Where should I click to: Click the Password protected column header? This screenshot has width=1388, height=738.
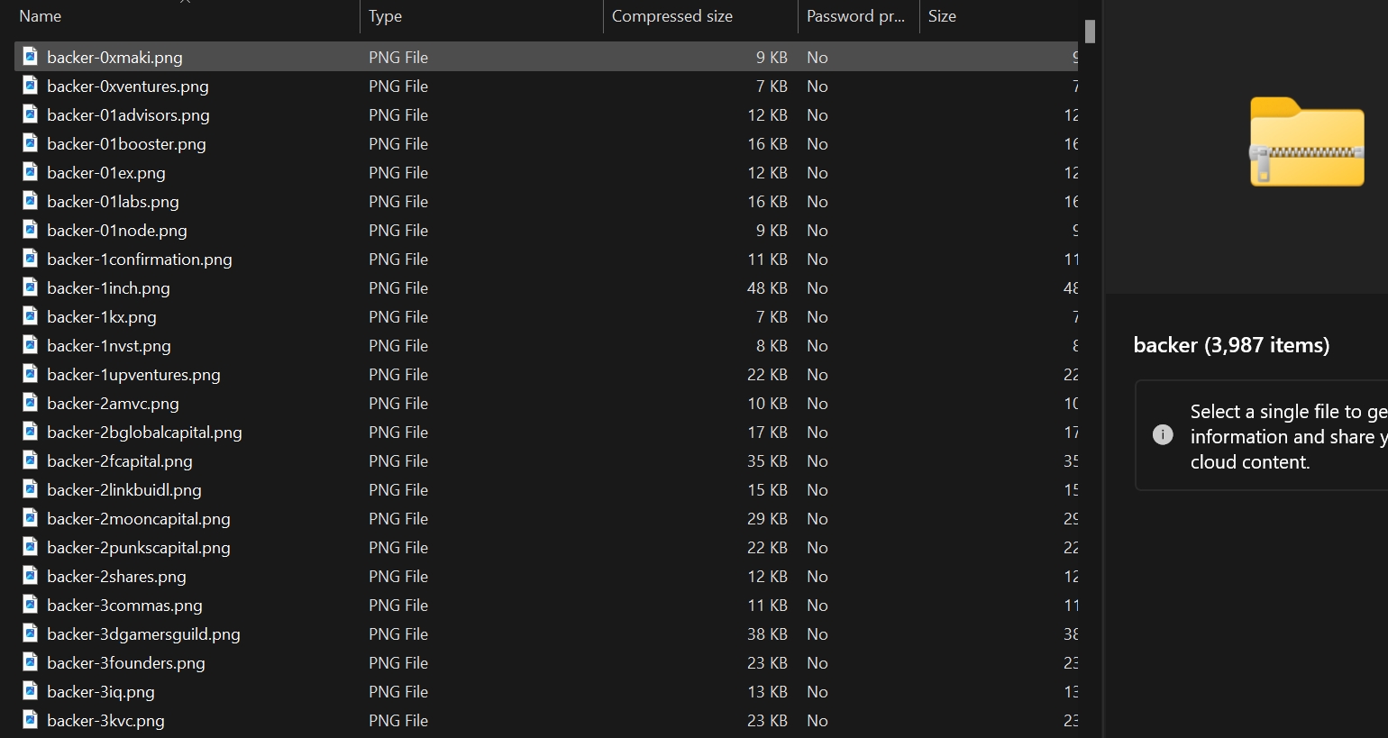coord(858,16)
